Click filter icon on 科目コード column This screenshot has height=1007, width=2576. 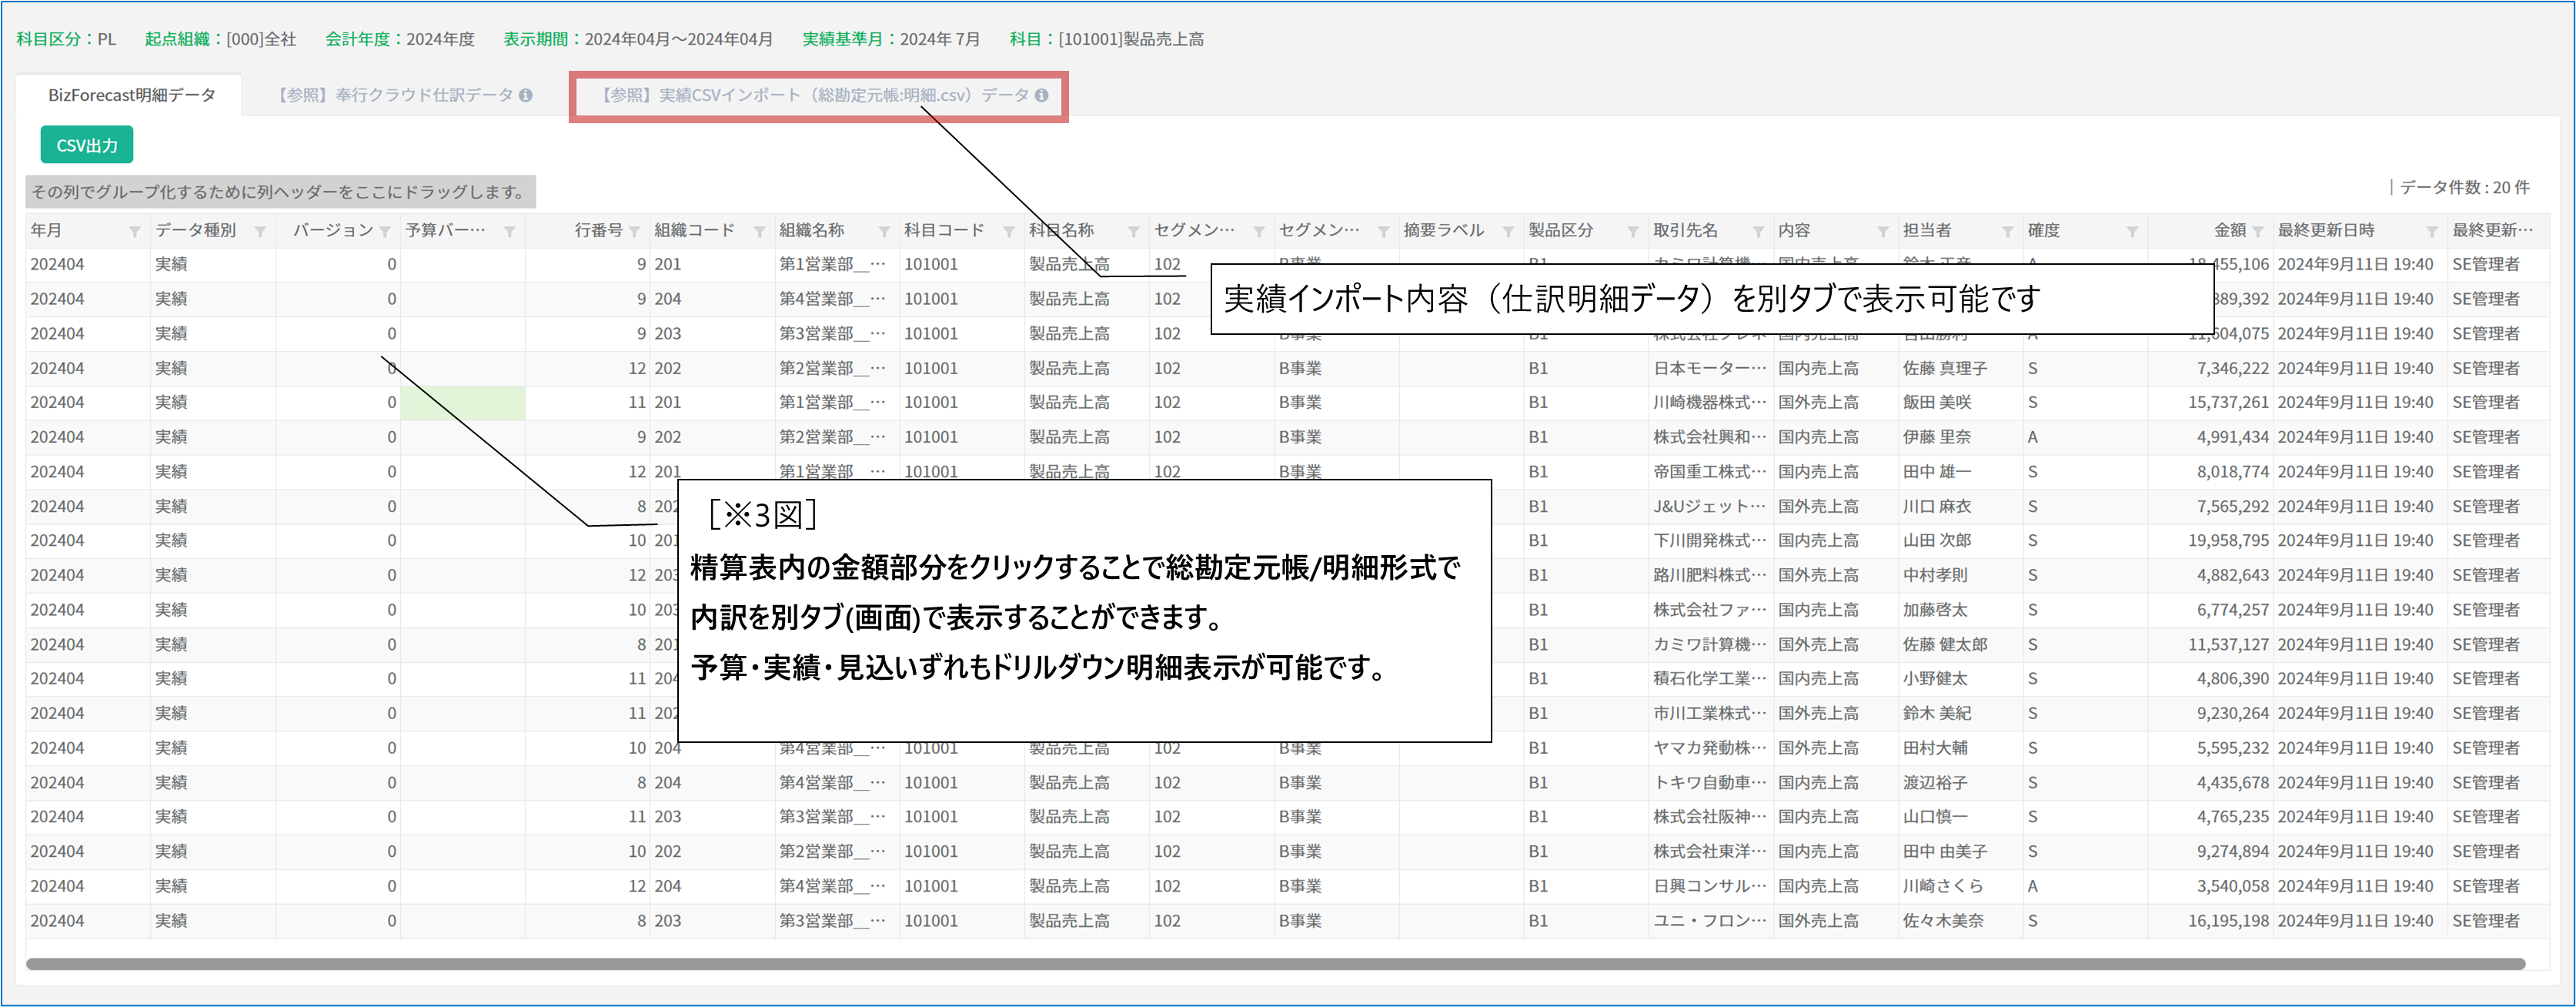click(1009, 232)
